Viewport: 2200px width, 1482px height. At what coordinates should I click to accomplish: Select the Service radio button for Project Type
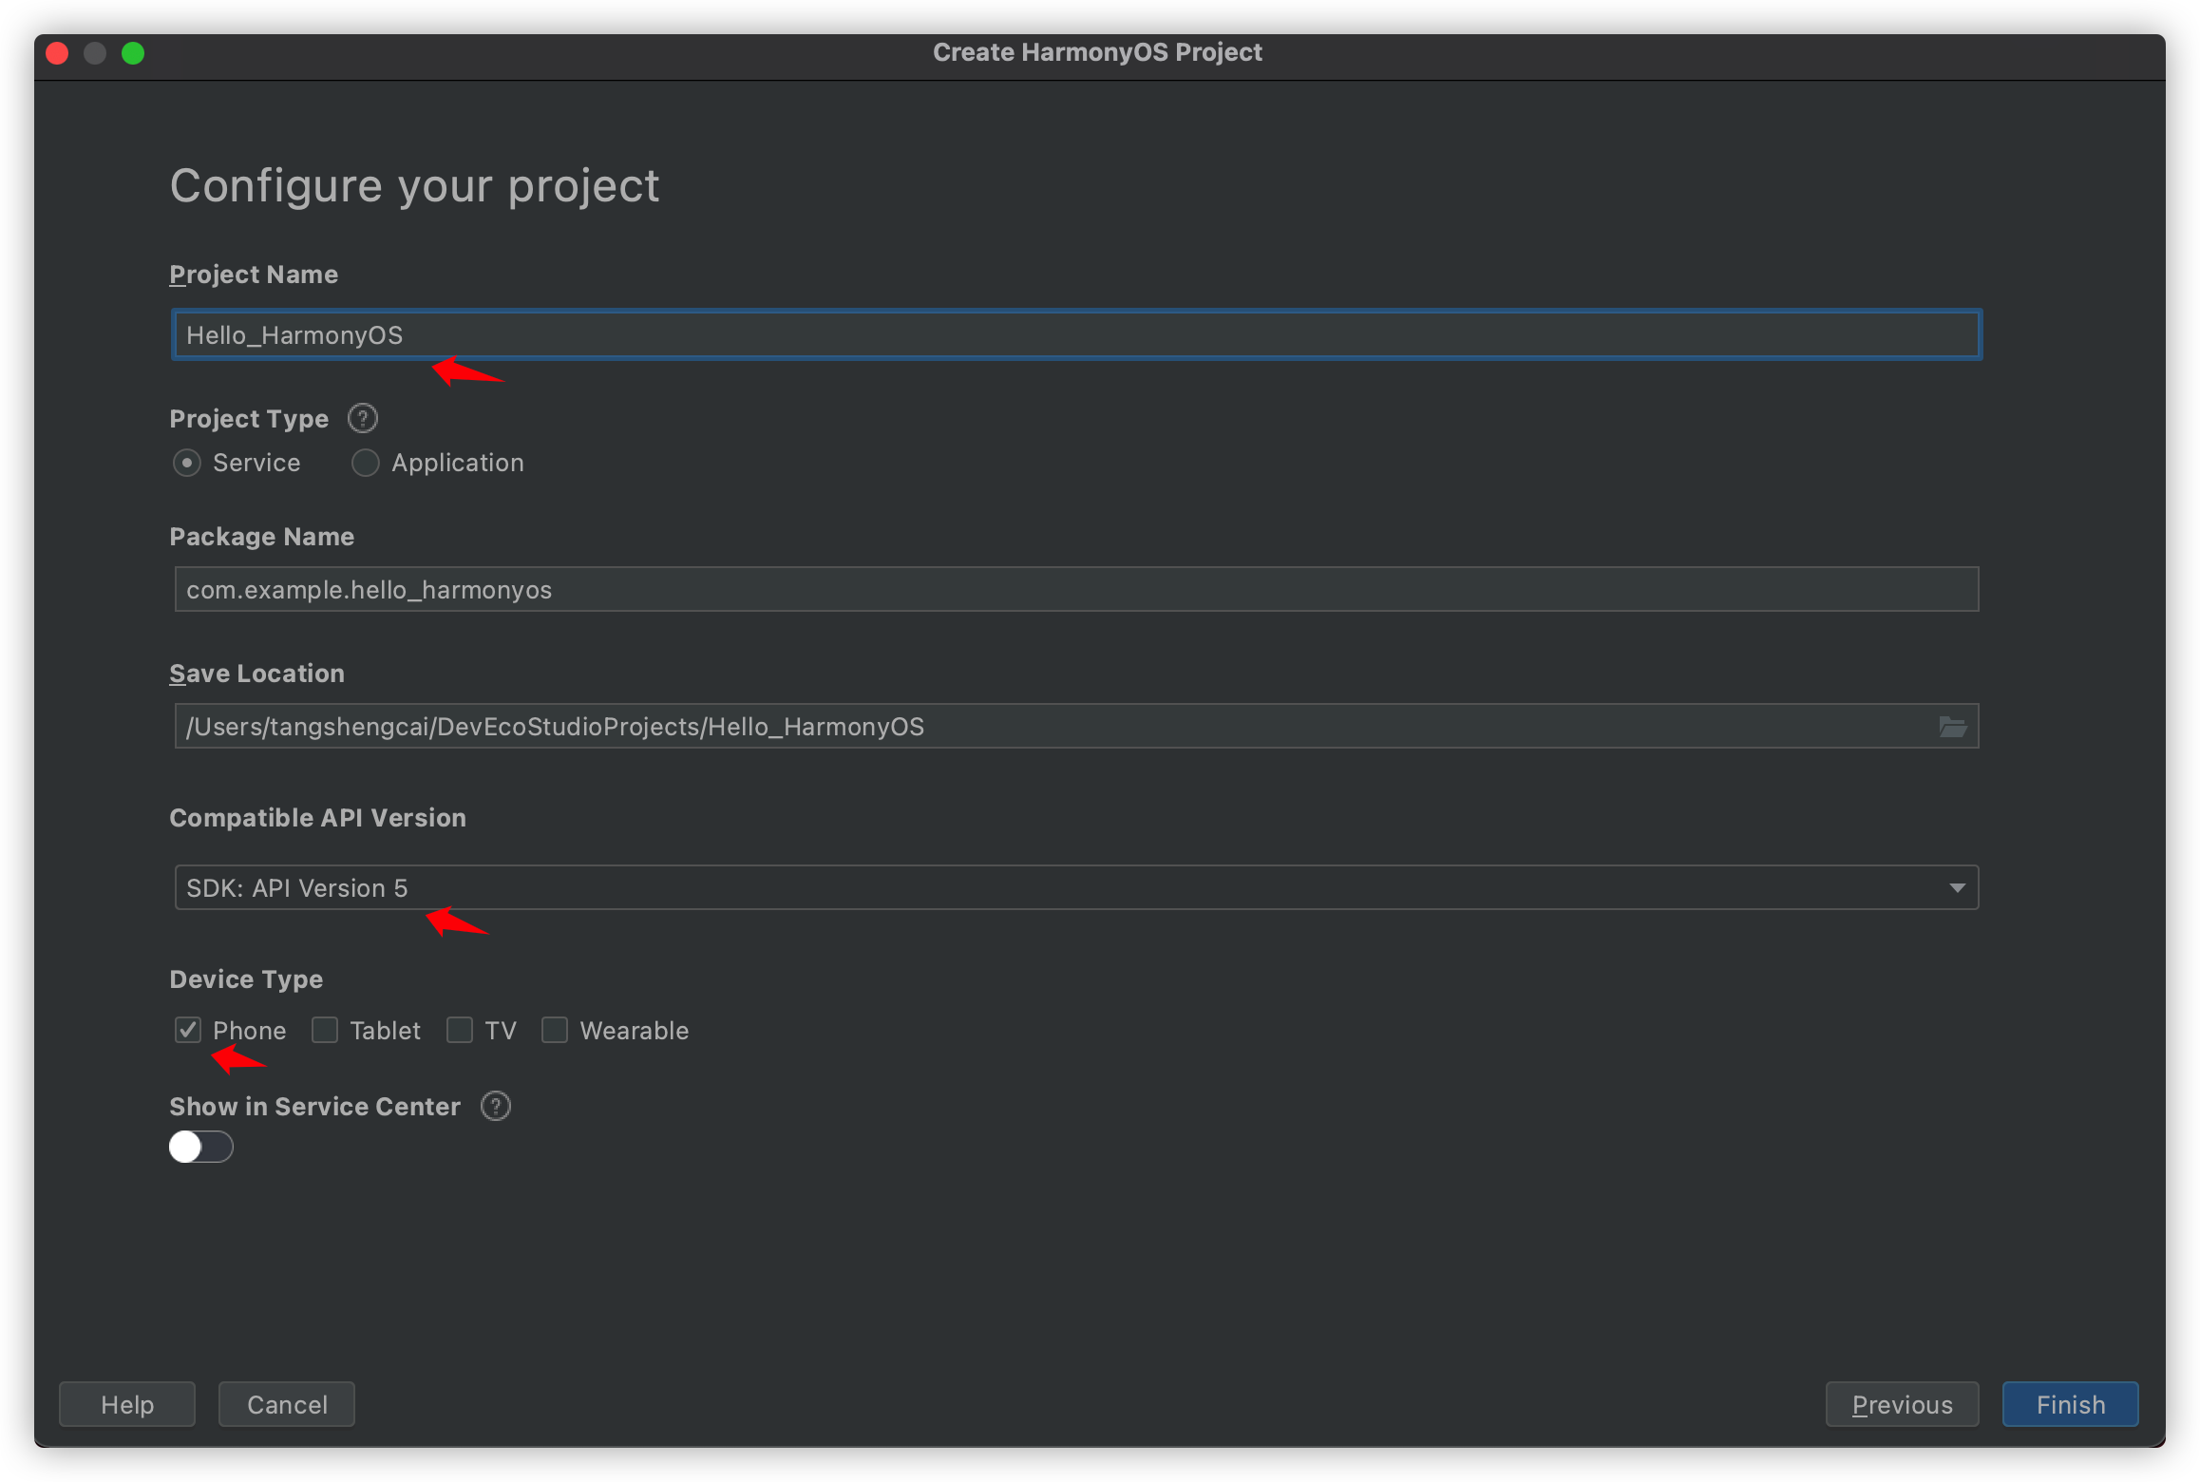click(x=187, y=462)
